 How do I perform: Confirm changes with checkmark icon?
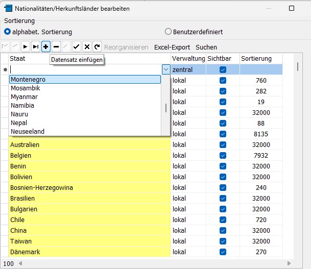tap(77, 47)
